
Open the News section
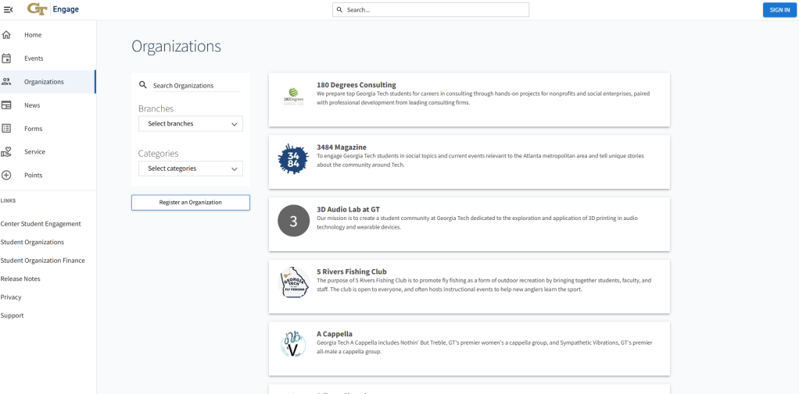(x=48, y=105)
